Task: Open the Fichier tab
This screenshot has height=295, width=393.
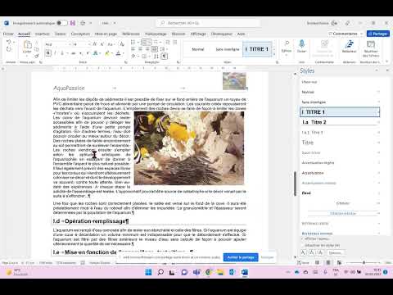Action: 8,34
